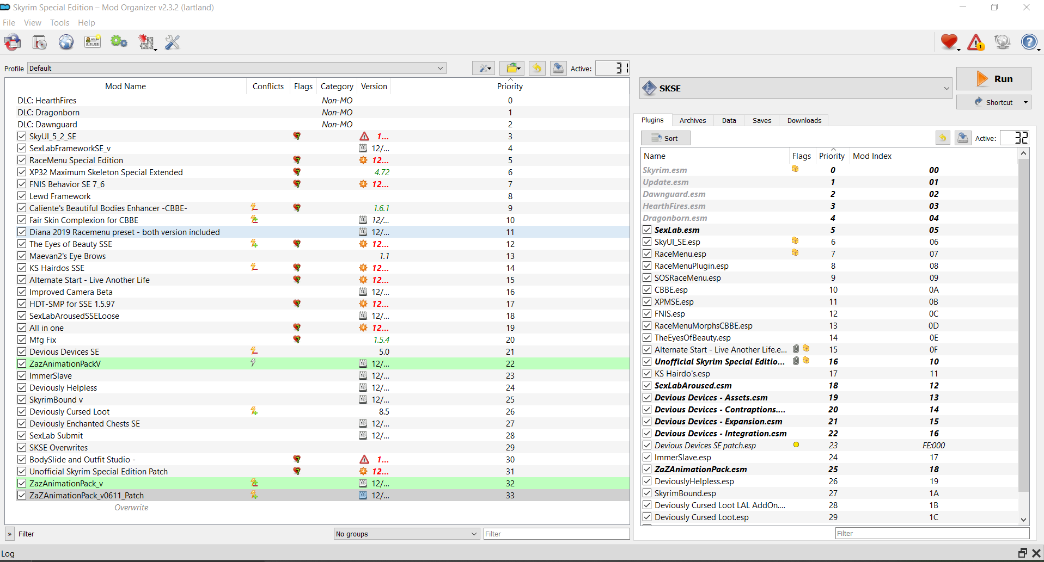1044x562 pixels.
Task: Click the Sort plugins button
Action: click(666, 138)
